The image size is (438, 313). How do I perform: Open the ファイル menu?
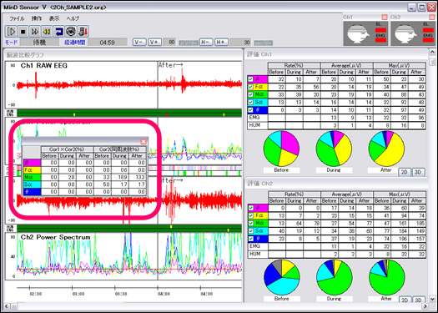coord(17,18)
